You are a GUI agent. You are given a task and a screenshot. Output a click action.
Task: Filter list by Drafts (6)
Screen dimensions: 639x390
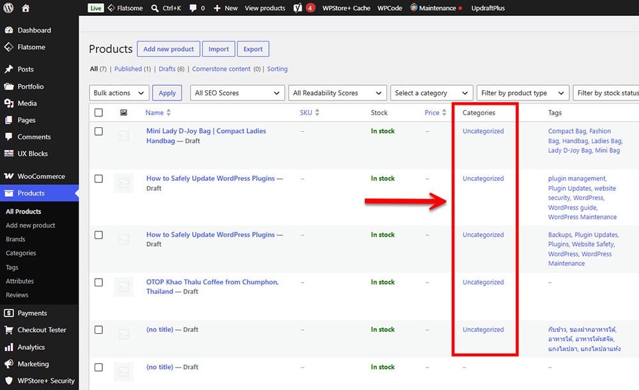point(171,69)
